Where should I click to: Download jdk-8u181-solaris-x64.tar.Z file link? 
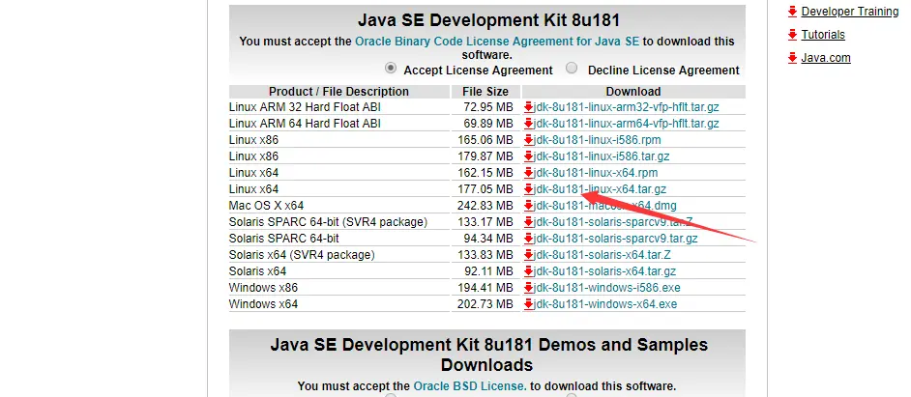602,255
